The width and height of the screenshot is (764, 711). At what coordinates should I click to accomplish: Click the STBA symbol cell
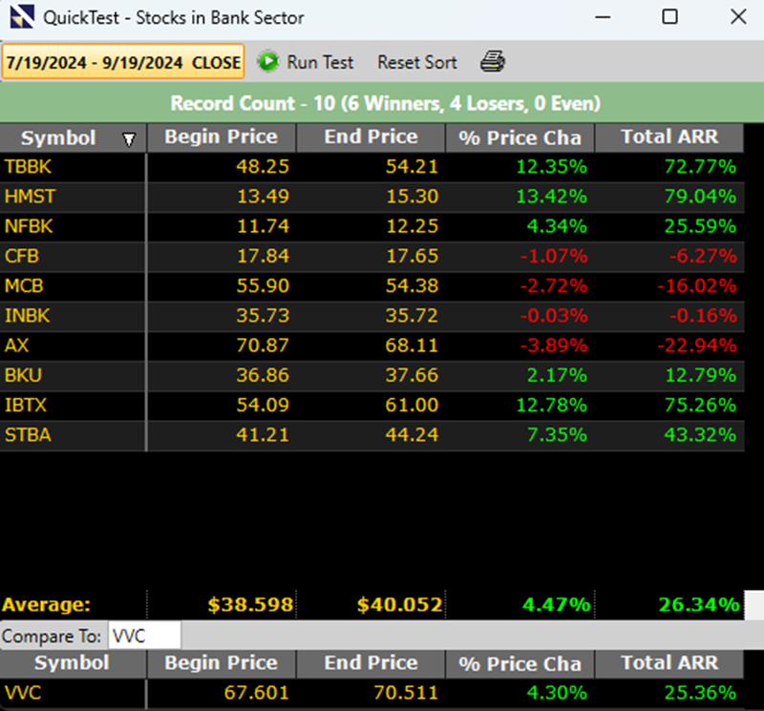point(28,434)
